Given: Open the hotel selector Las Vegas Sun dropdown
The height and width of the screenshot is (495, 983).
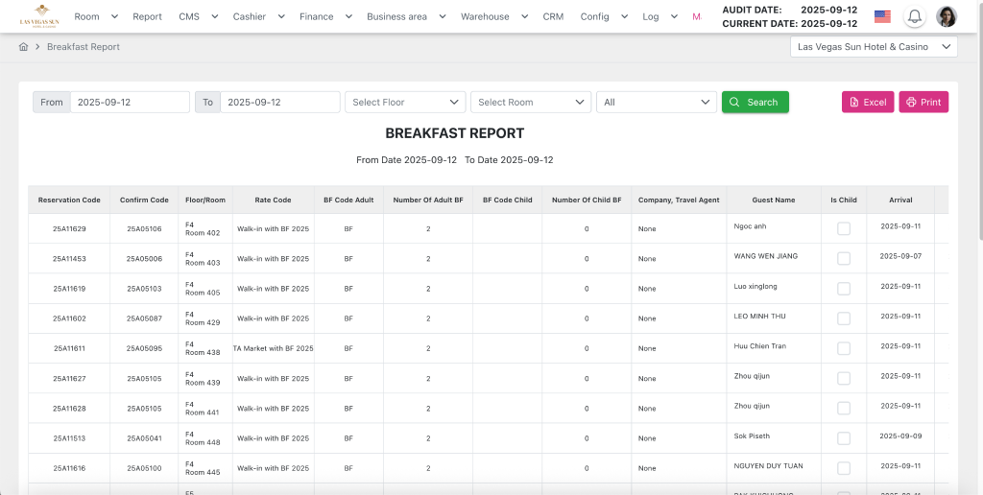Looking at the screenshot, I should tap(874, 47).
